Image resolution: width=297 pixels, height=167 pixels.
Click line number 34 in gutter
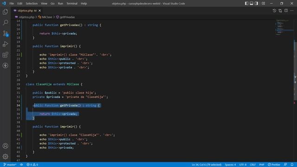[18, 105]
